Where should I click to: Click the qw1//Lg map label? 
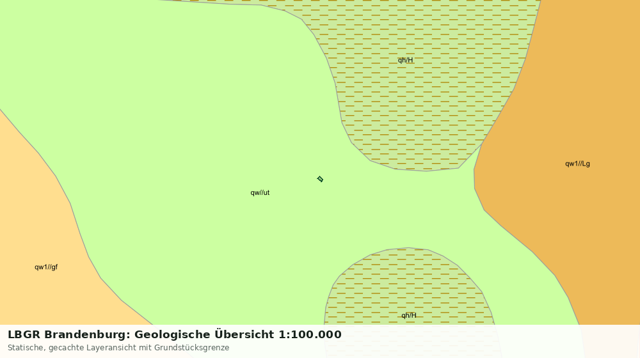(577, 164)
